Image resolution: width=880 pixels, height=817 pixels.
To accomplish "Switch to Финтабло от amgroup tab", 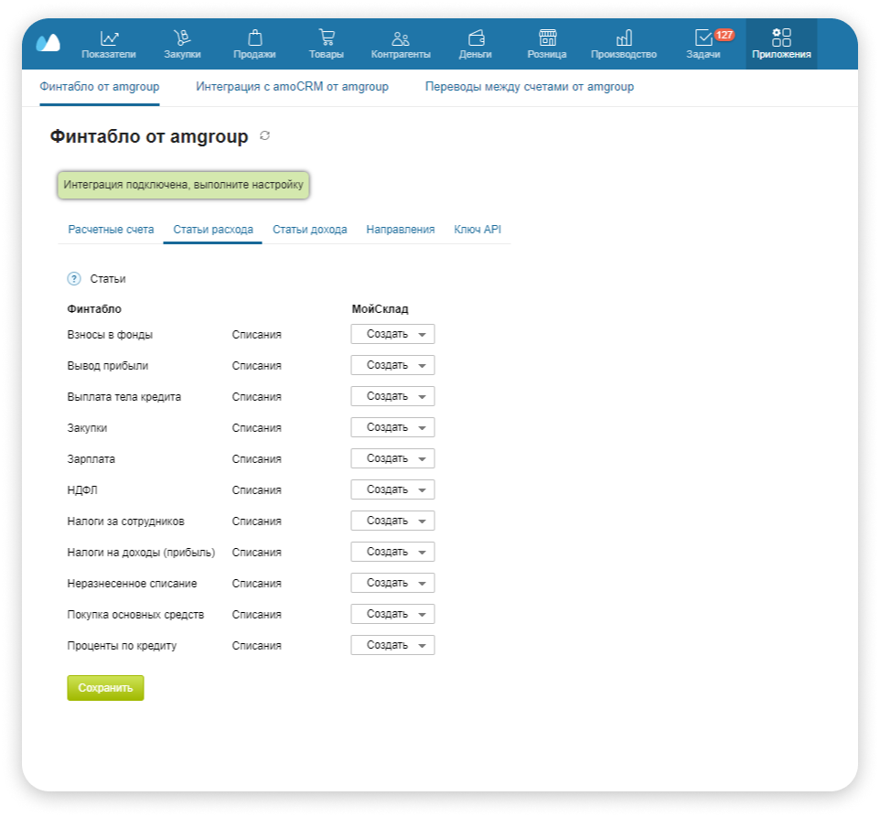I will (100, 87).
